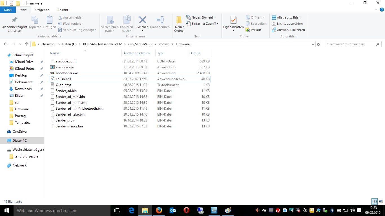Click the Umbenennen rename icon

(160, 20)
